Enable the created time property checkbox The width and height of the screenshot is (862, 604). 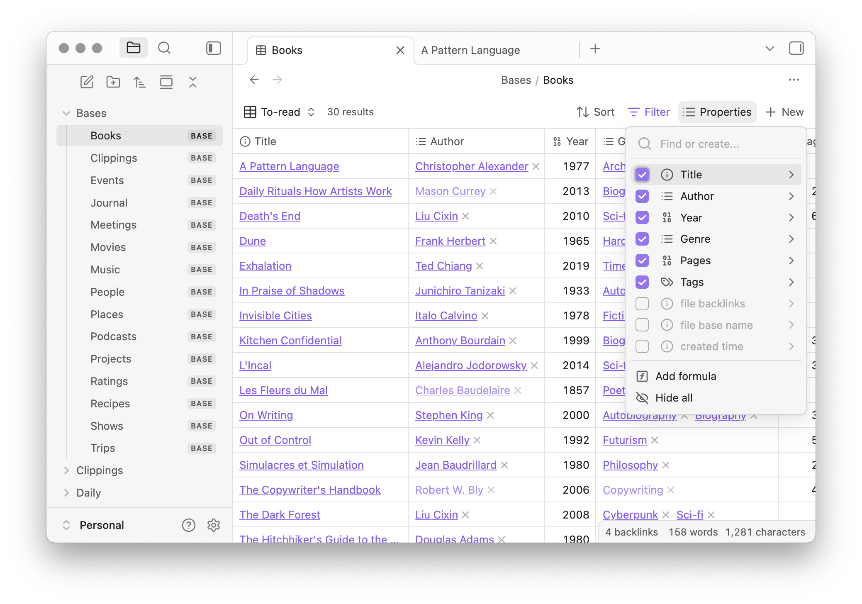tap(642, 346)
